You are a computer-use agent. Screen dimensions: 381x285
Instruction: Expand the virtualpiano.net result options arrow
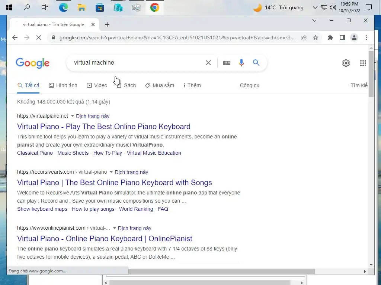pos(72,116)
